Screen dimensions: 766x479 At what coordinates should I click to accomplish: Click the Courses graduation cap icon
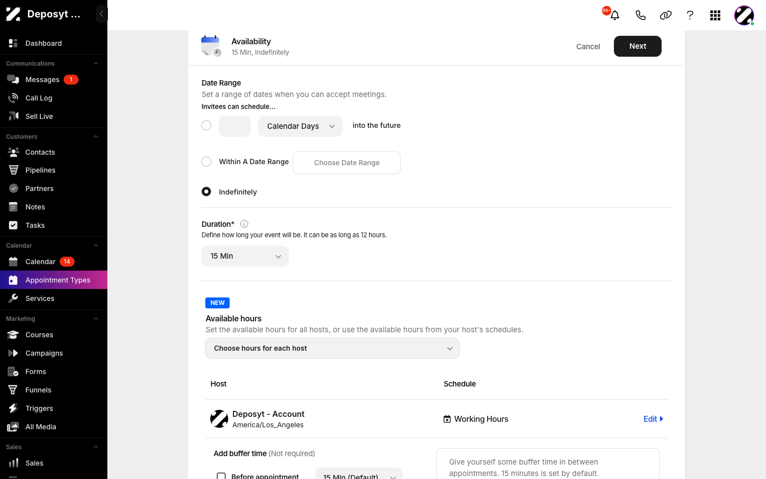pyautogui.click(x=13, y=335)
